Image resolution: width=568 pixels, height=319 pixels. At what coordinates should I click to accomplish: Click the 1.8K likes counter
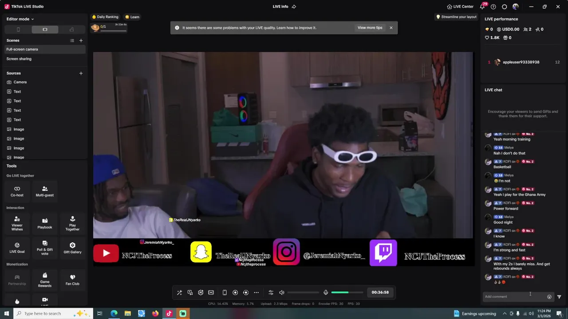pos(493,38)
